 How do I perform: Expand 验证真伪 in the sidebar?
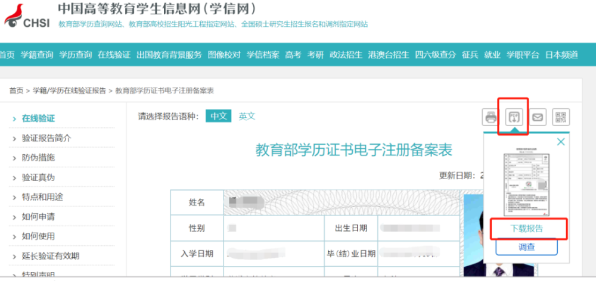(38, 177)
